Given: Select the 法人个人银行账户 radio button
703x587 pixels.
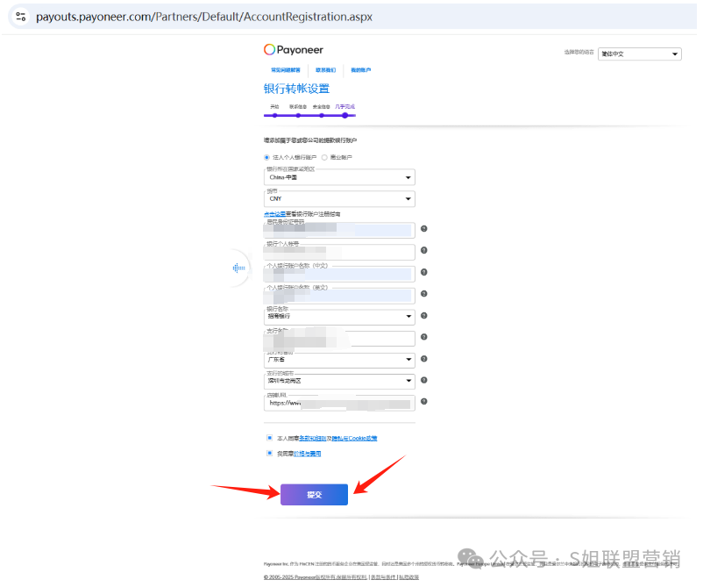Looking at the screenshot, I should [x=266, y=158].
